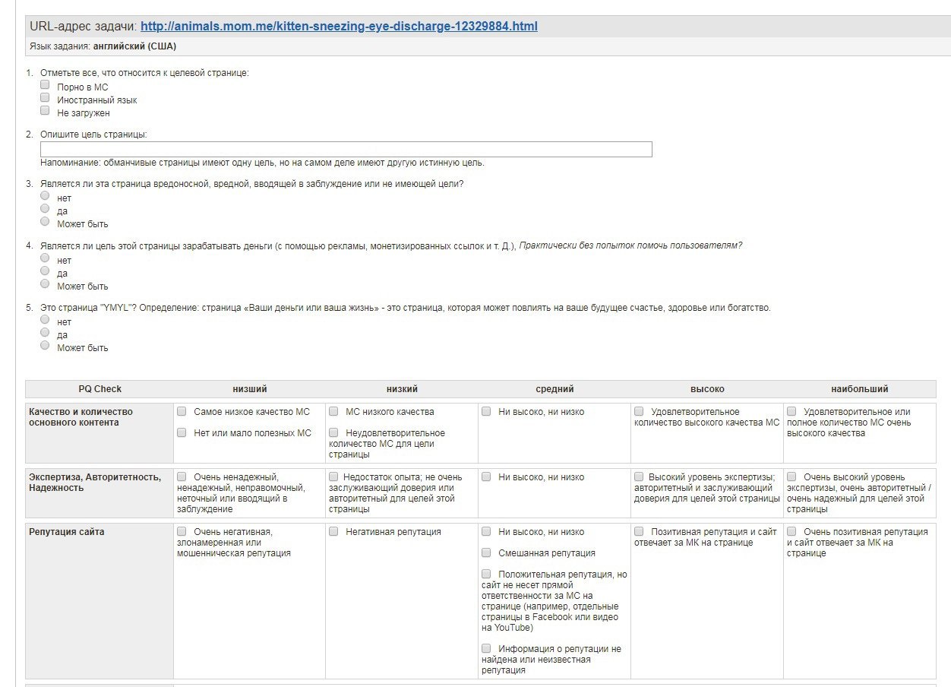Image resolution: width=951 pixels, height=687 pixels.
Task: Check 'Негативная репутация' option
Action: tap(333, 531)
